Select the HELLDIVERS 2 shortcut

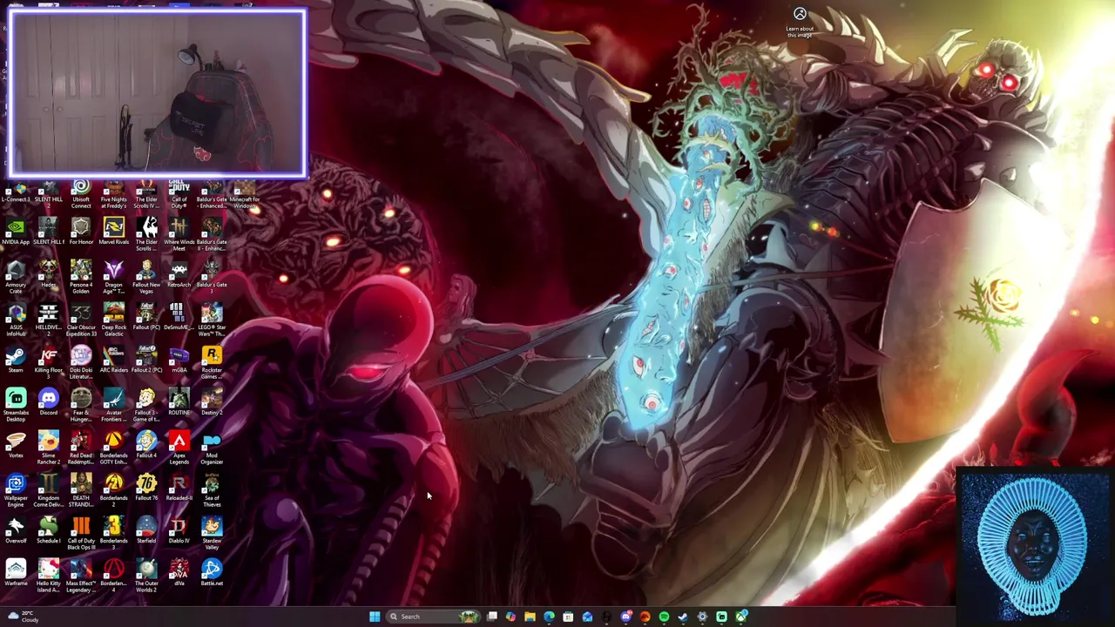coord(48,320)
